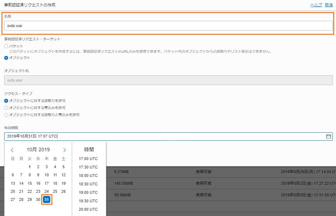Pick October 15 in the calendar
The image size is (336, 216).
click(x=30, y=183)
